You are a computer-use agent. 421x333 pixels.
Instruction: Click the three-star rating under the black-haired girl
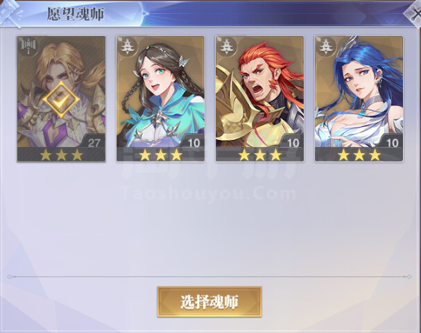point(160,155)
